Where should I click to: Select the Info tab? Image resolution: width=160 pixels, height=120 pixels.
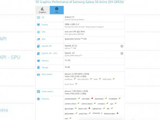pos(57,10)
